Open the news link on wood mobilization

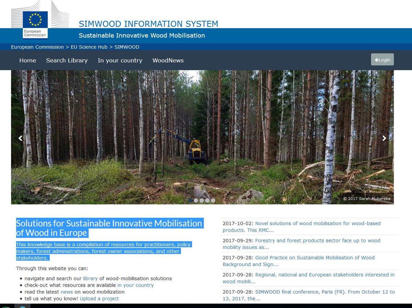click(67, 292)
